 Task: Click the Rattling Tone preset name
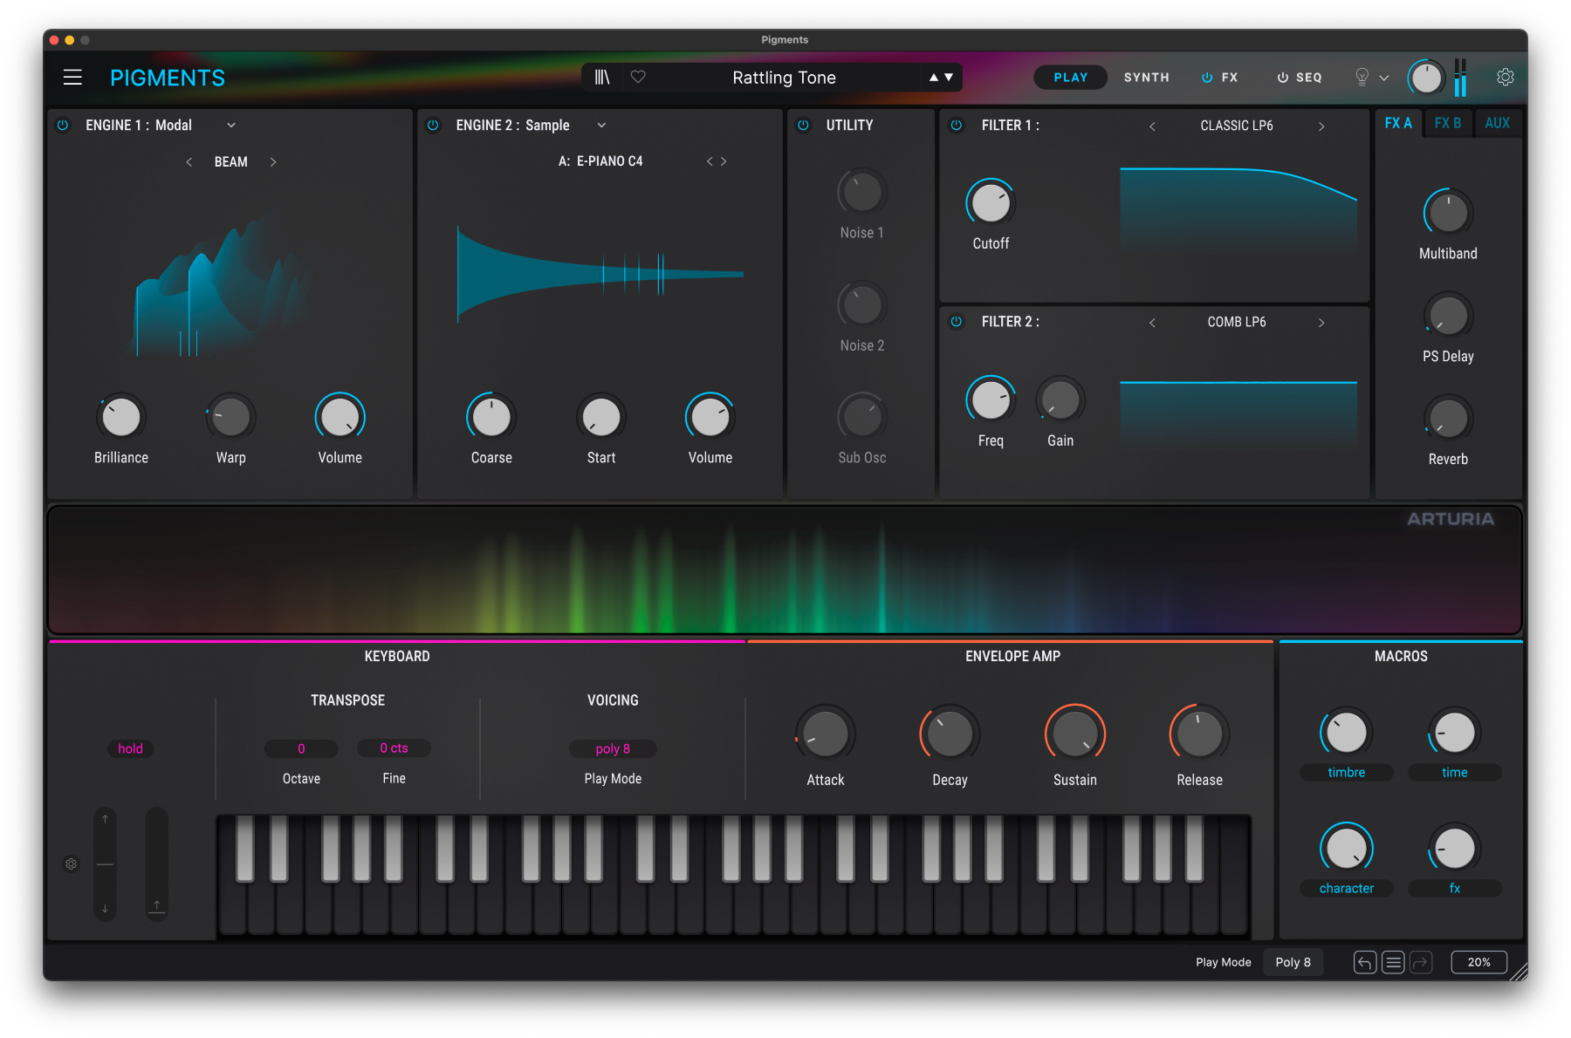784,78
